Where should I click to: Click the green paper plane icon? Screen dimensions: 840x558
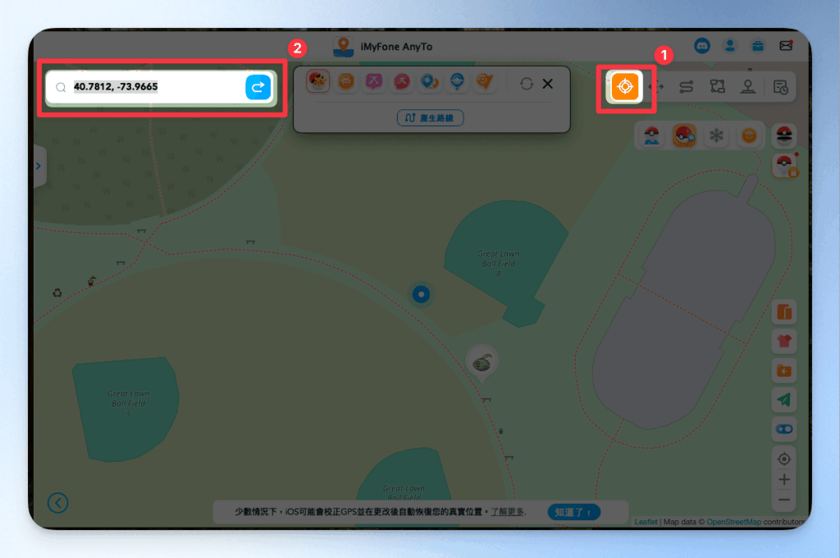[784, 400]
